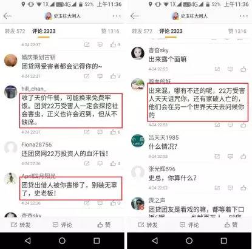This screenshot has width=252, height=249.
Task: Open hill_chan_ user avatar
Action: point(11,92)
